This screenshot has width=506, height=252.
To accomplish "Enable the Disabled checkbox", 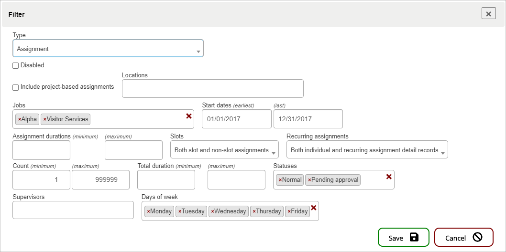I will (16, 65).
